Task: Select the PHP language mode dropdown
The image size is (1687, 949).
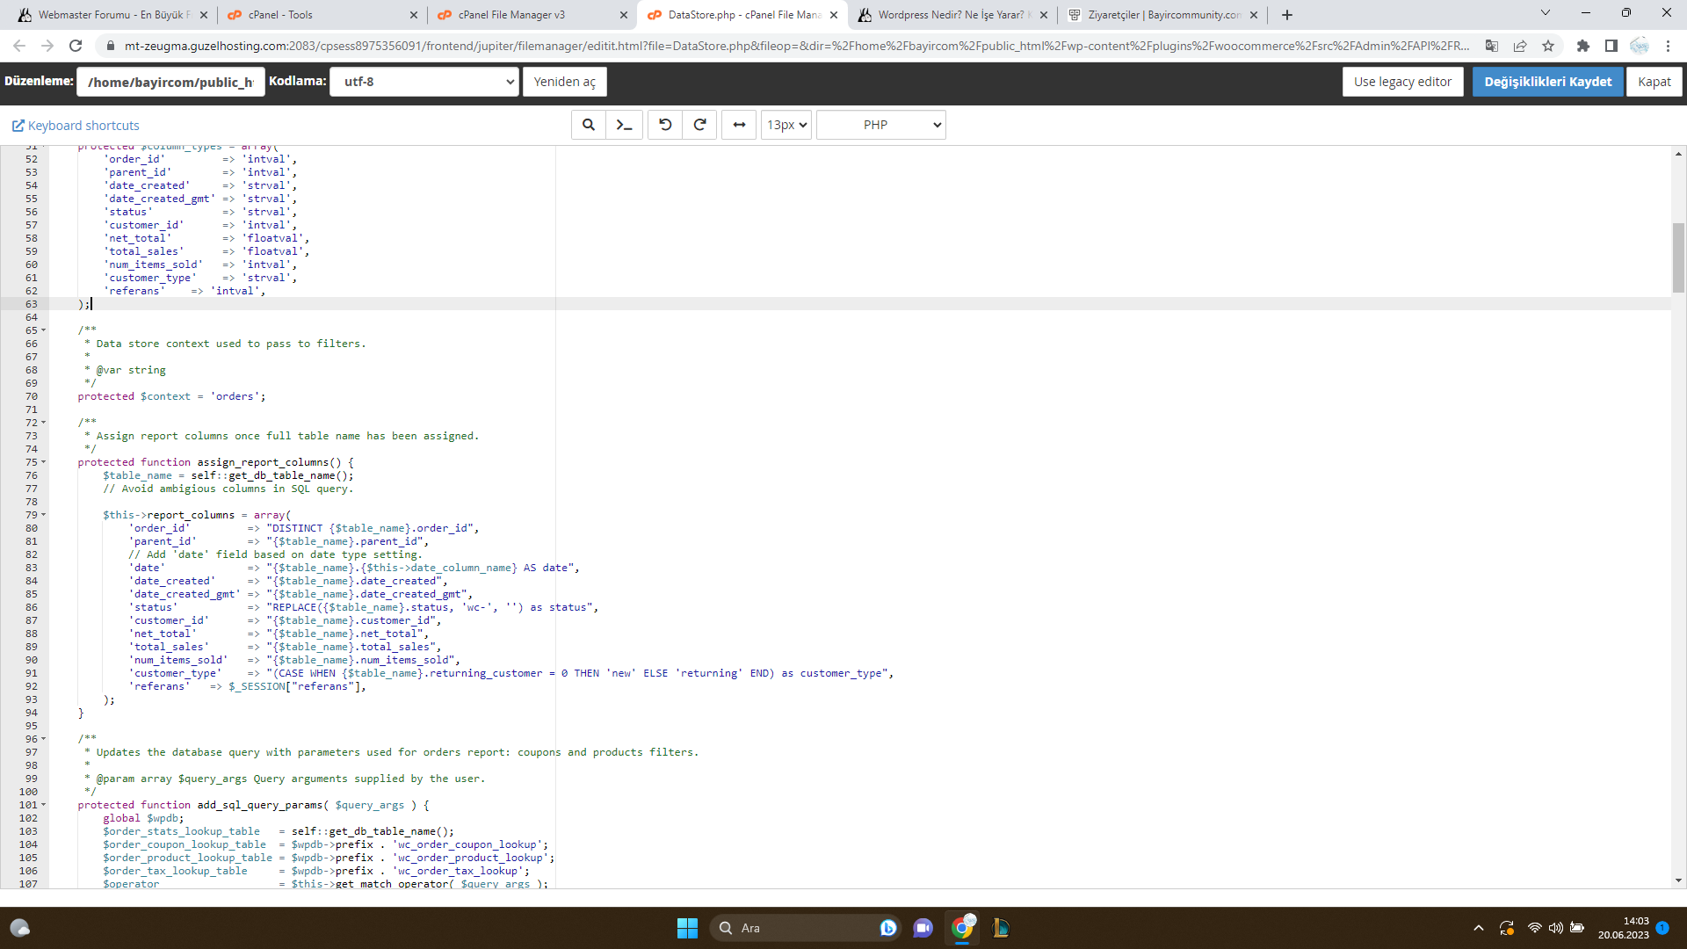Action: (x=881, y=125)
